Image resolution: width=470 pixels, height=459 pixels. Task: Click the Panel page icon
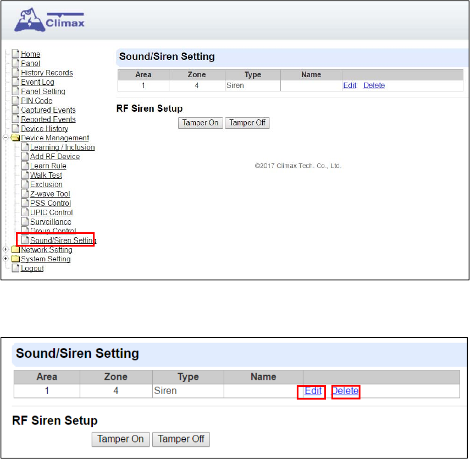(x=15, y=63)
